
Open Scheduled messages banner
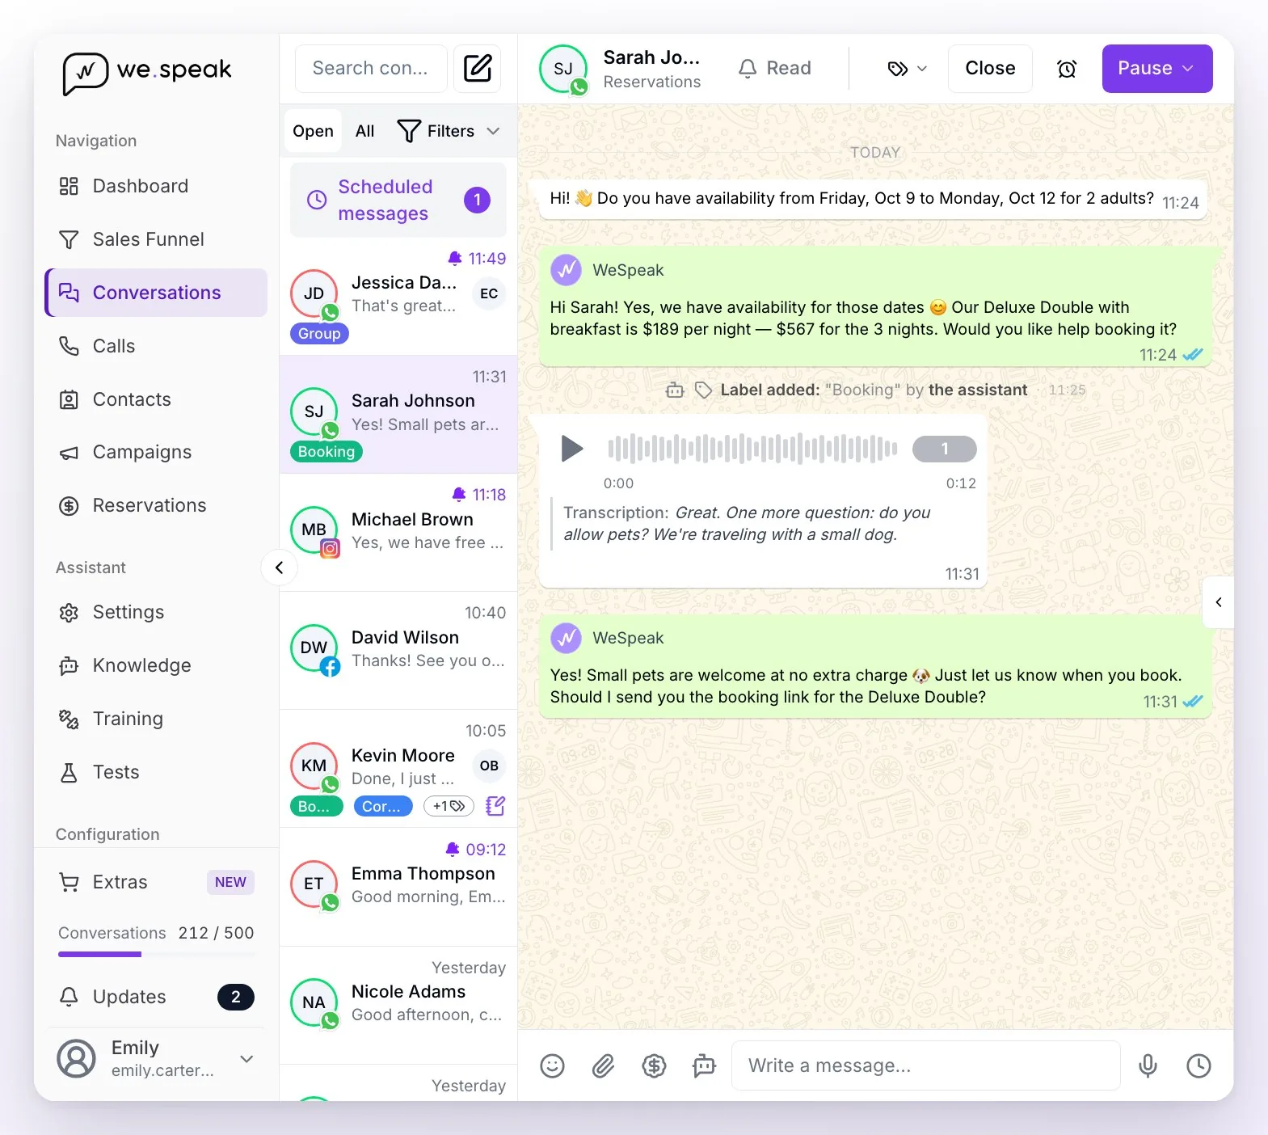pyautogui.click(x=398, y=200)
